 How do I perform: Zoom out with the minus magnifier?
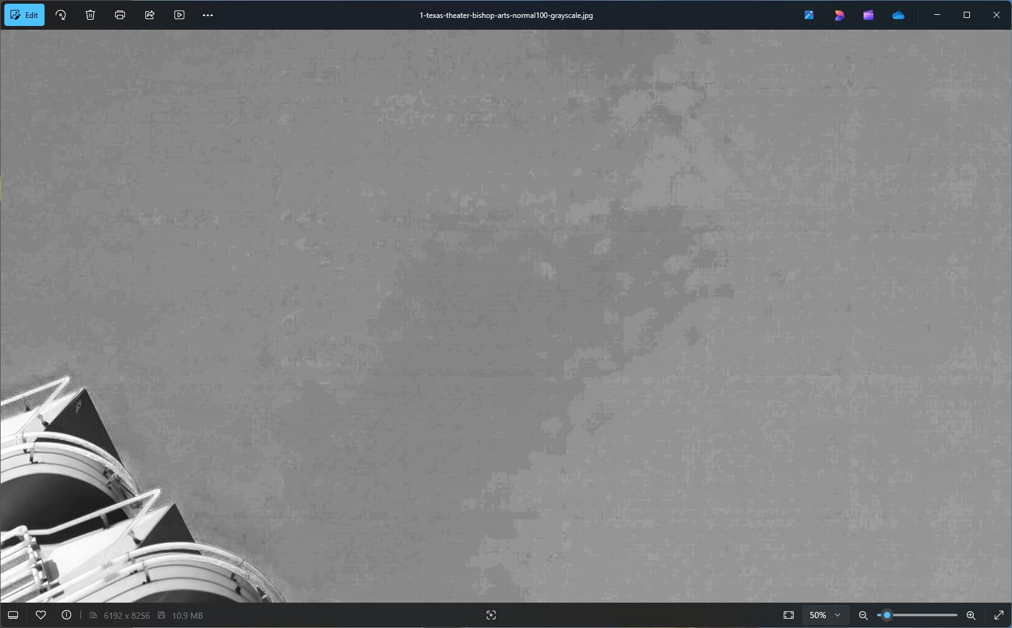click(x=864, y=615)
